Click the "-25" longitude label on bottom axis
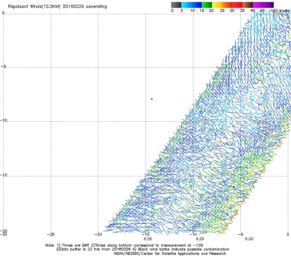 pos(51,234)
